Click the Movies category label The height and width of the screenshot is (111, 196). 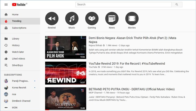click(x=132, y=28)
